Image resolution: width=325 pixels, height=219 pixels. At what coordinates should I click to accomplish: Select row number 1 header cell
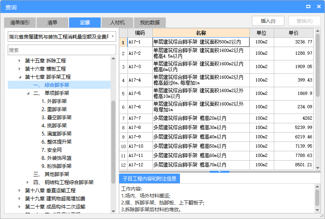123,42
